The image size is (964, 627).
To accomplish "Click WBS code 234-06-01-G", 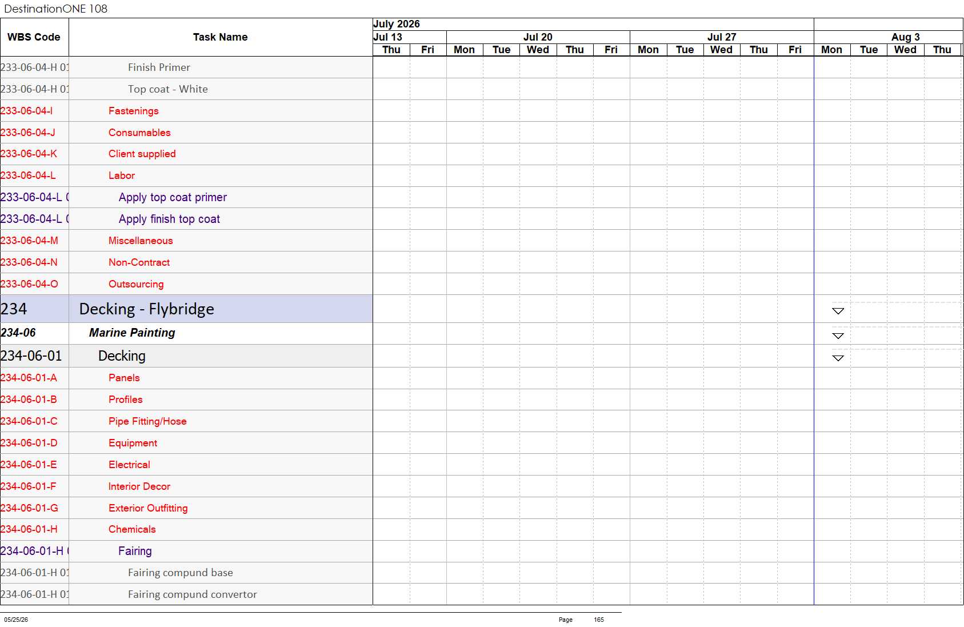I will coord(29,508).
